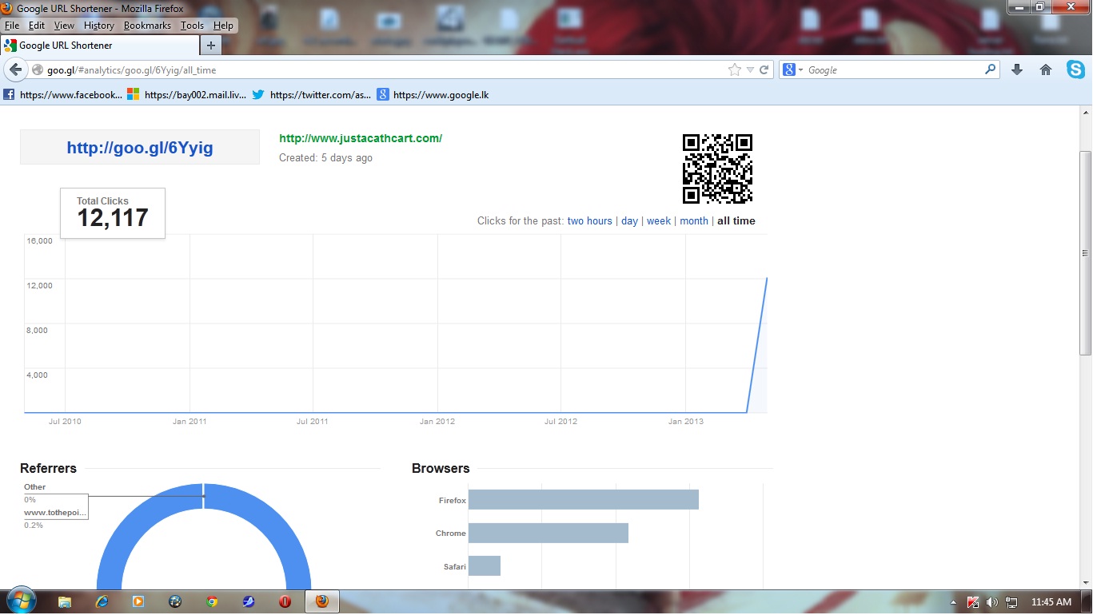This screenshot has width=1093, height=615.
Task: Click the www.tothepoi... referrer label
Action: click(x=55, y=513)
